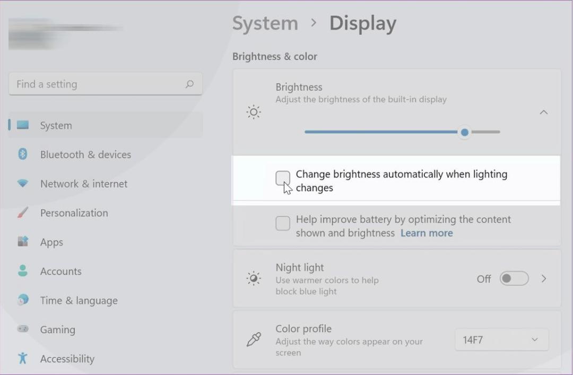Click the Gaming controller icon
The image size is (573, 375).
[x=23, y=329]
